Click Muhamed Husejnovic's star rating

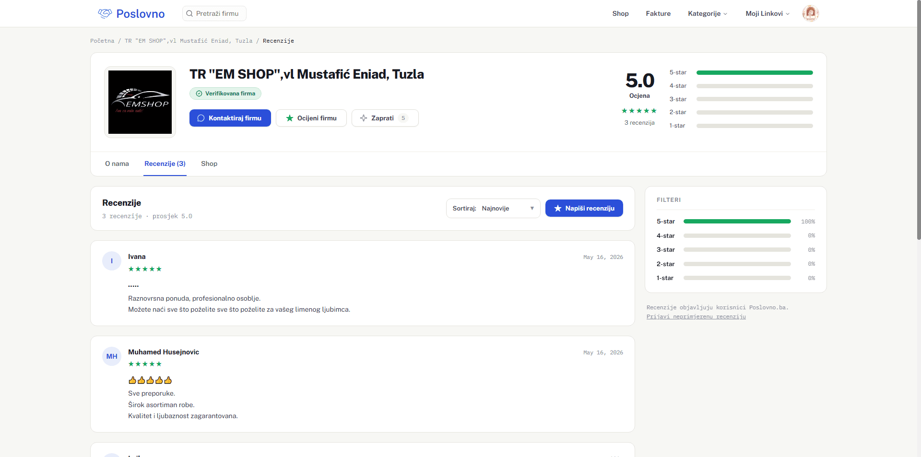pos(145,364)
